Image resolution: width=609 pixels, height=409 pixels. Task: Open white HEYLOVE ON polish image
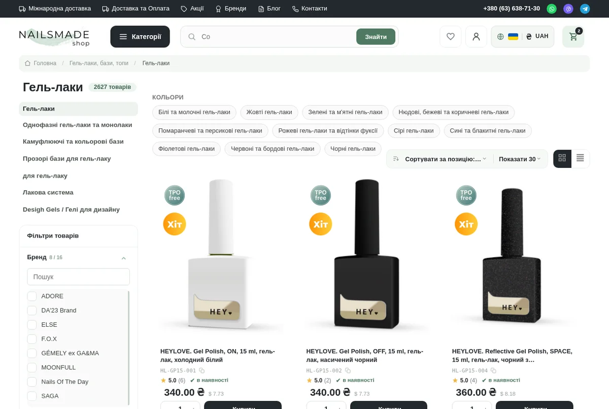point(221,255)
